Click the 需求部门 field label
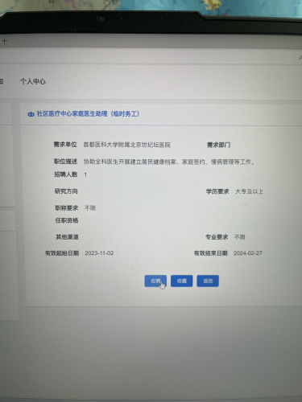Screen dimensions: 302x402 click(218, 145)
